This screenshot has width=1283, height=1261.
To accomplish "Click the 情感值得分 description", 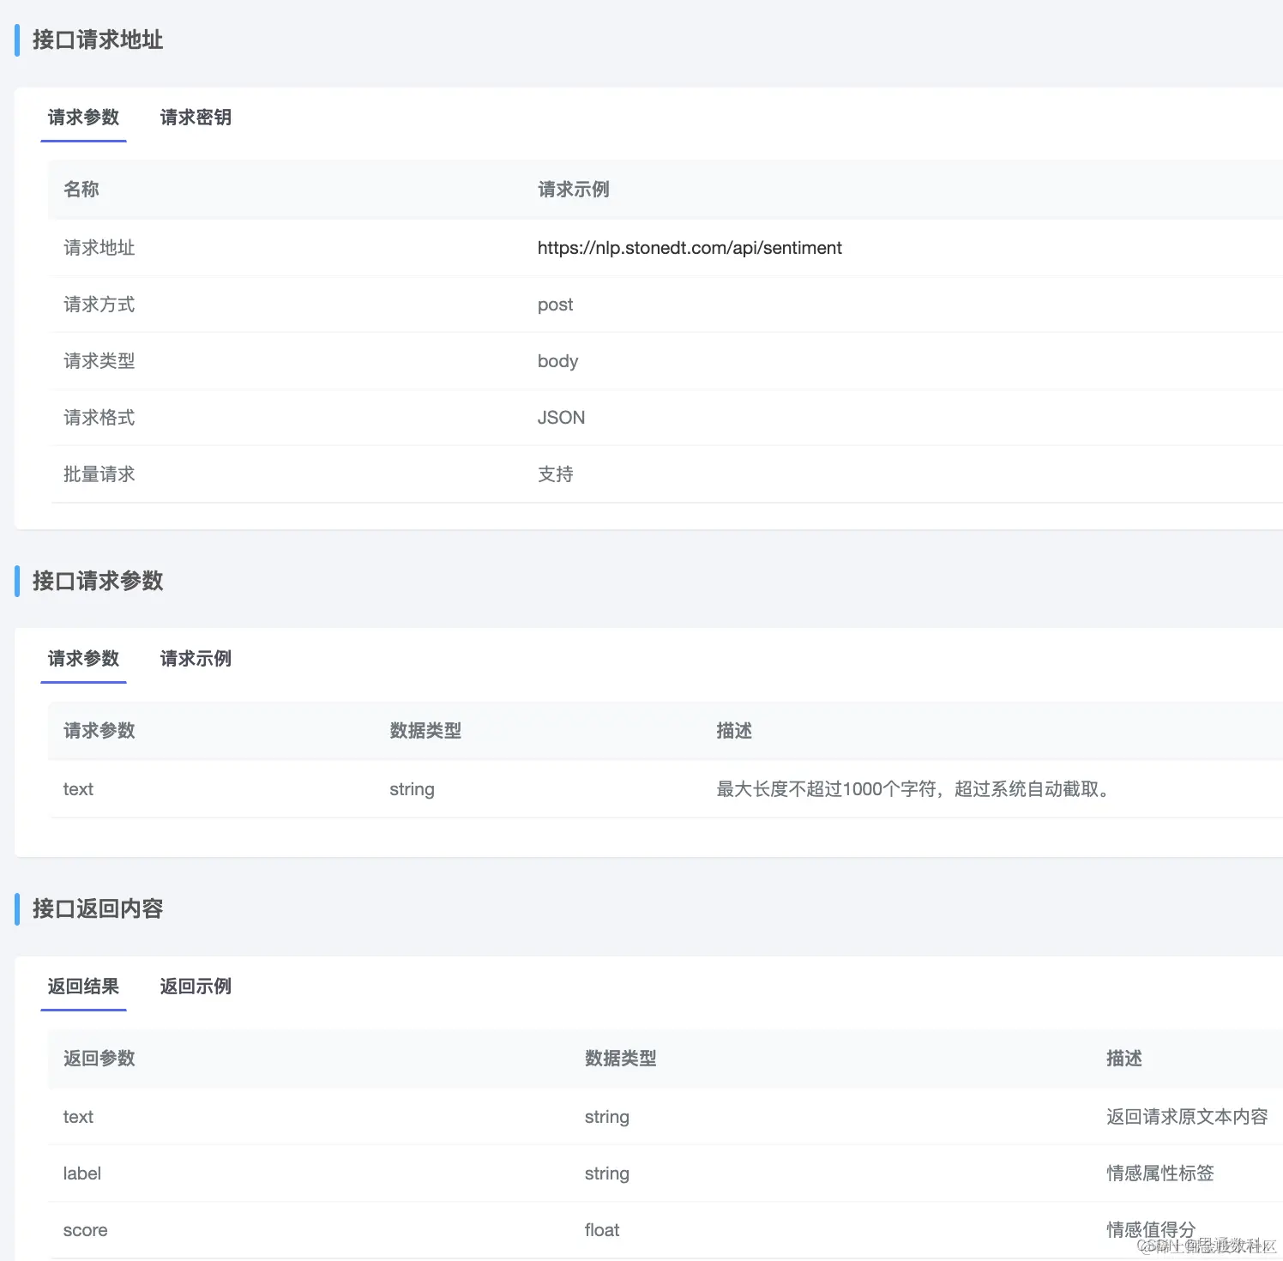I will [1151, 1230].
